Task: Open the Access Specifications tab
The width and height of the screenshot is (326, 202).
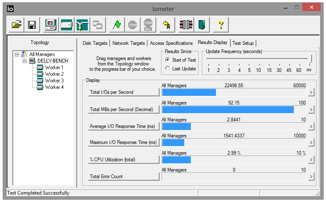Action: click(171, 43)
